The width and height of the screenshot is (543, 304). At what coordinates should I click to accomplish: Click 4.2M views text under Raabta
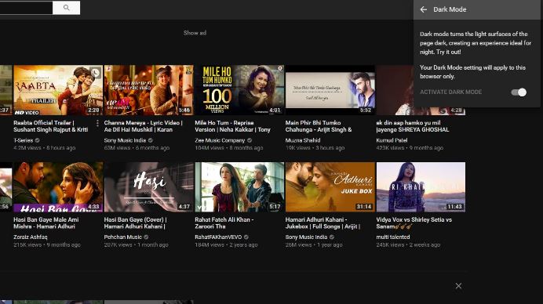[x=27, y=148]
